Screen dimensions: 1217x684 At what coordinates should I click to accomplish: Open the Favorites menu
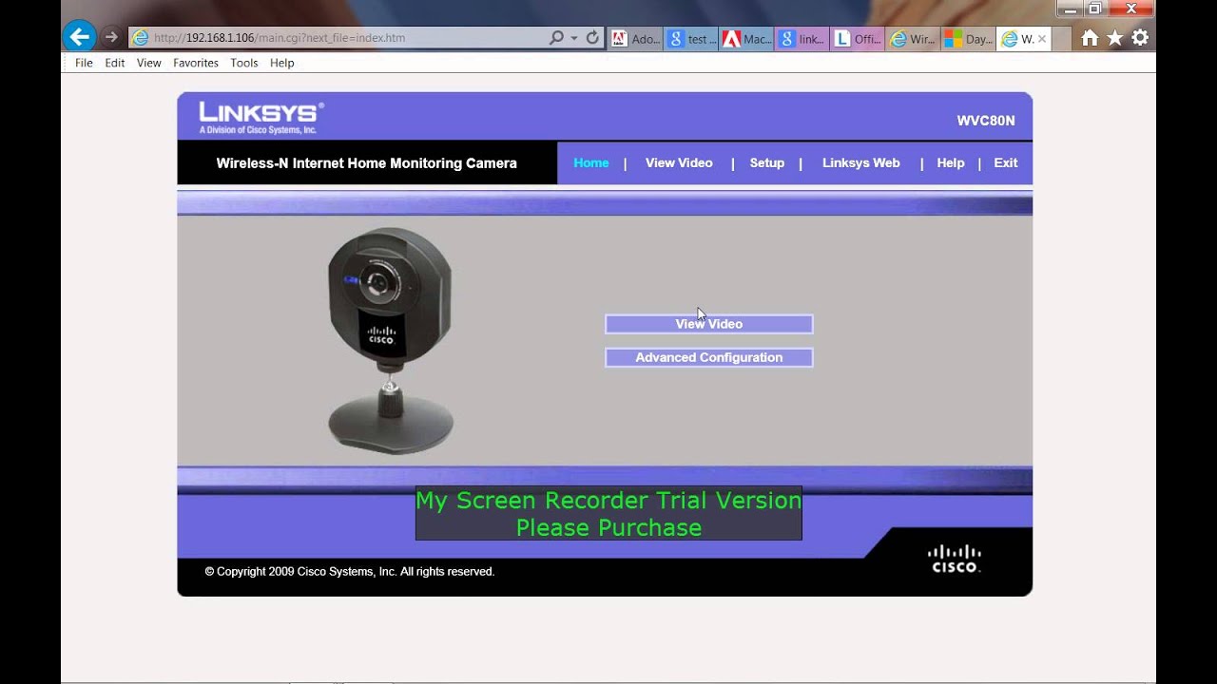(196, 63)
